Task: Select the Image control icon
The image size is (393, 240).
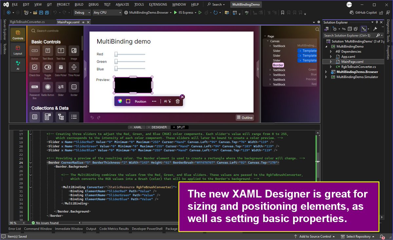Action: coord(74,51)
